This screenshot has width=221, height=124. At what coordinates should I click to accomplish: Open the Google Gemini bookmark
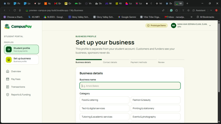127,17
